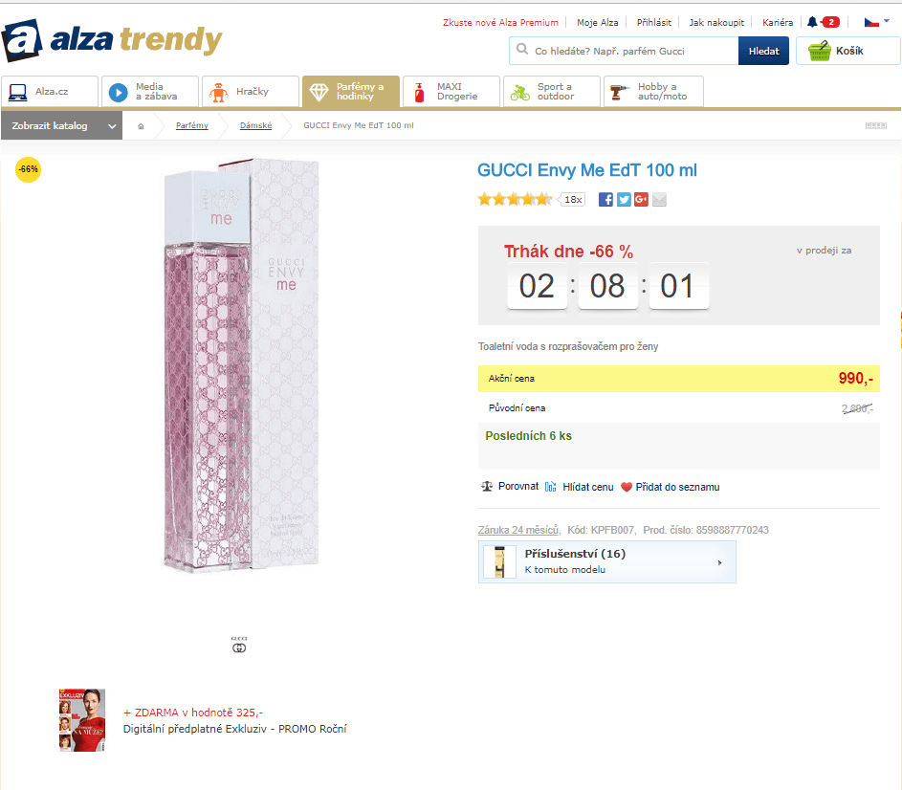Screen dimensions: 902x790
Task: Add to wishlist with Přidat do seznamu
Action: 670,487
